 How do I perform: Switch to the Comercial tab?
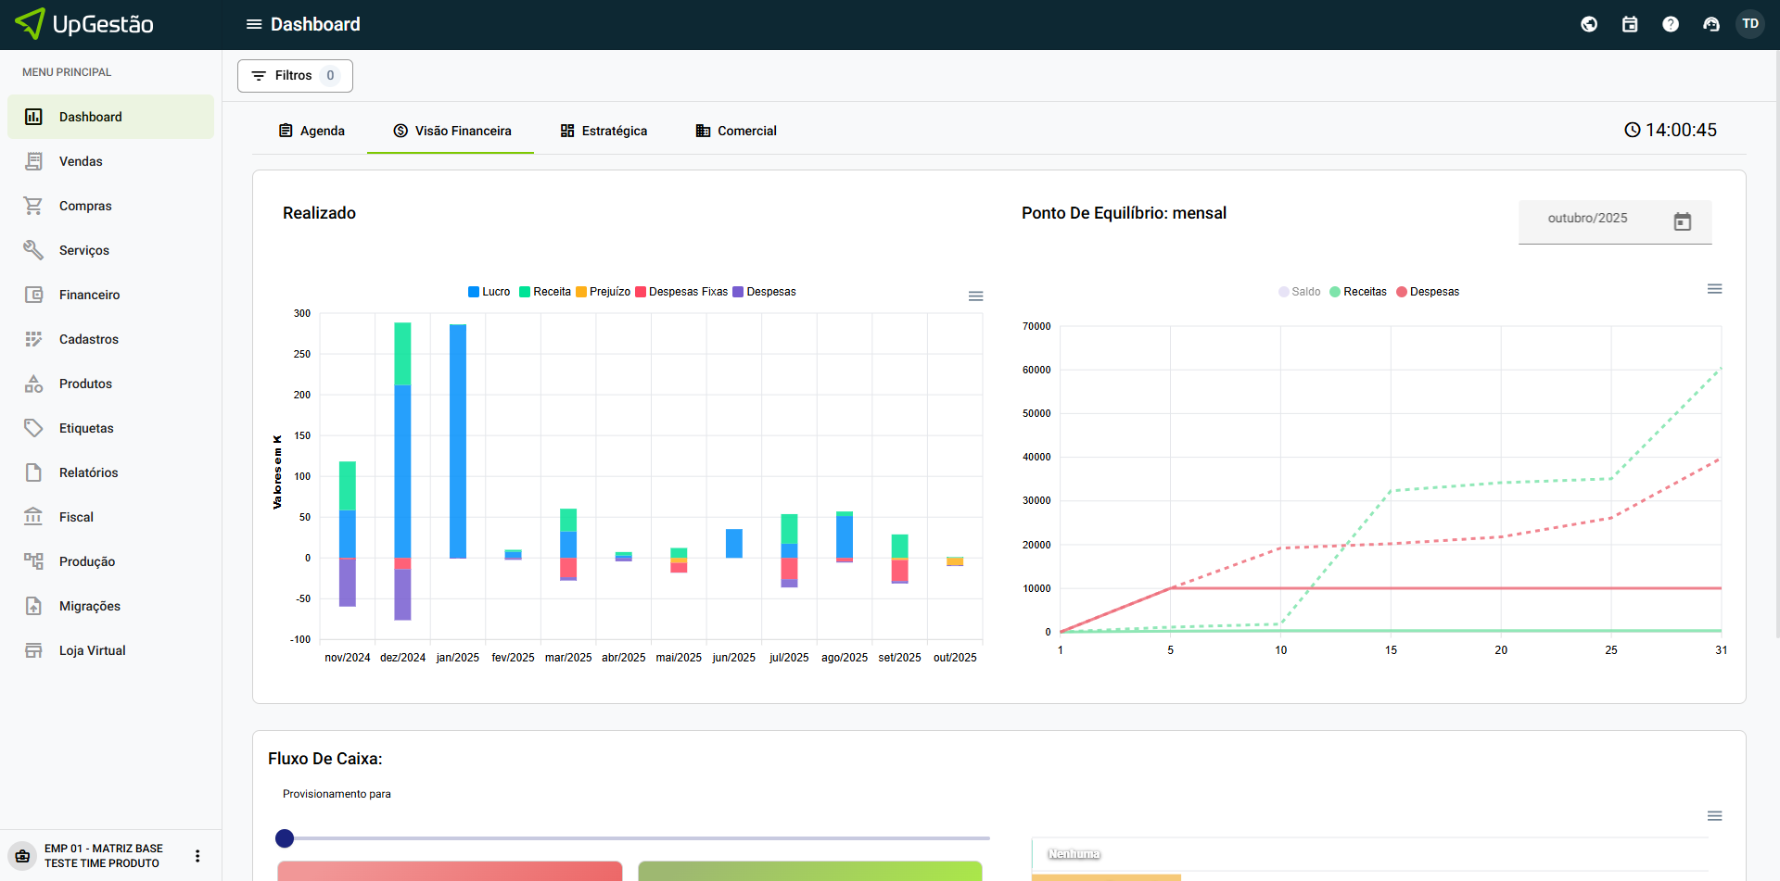click(x=736, y=131)
